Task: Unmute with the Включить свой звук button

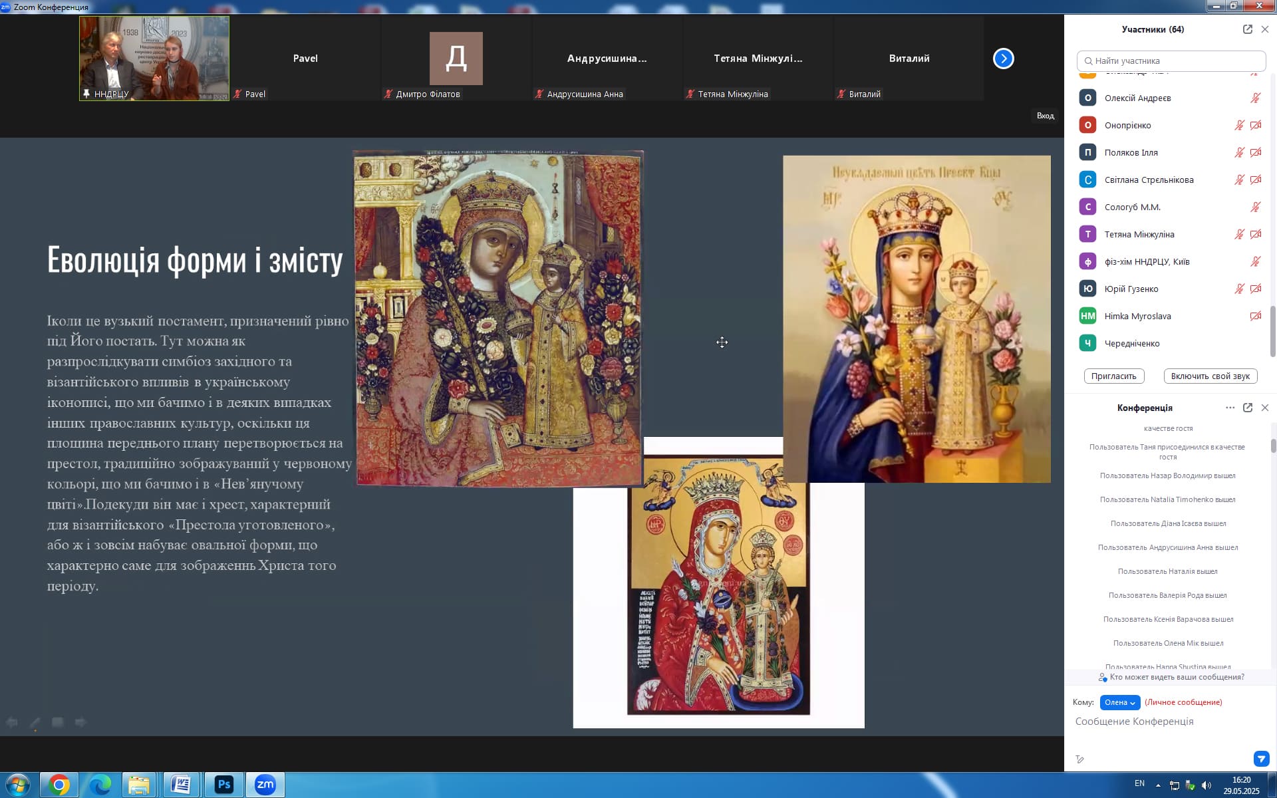Action: point(1210,376)
